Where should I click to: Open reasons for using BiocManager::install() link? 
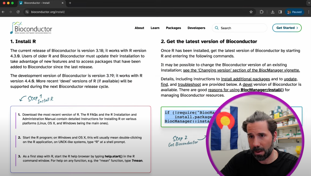[246, 90]
